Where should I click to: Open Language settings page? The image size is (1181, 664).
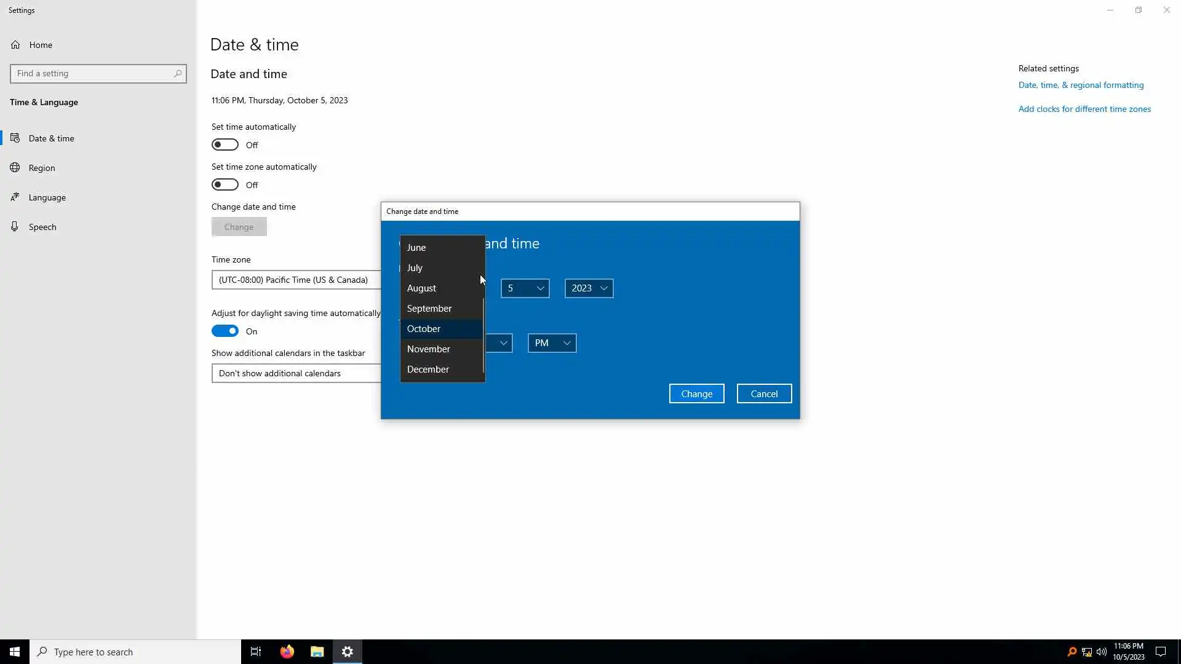pyautogui.click(x=47, y=197)
